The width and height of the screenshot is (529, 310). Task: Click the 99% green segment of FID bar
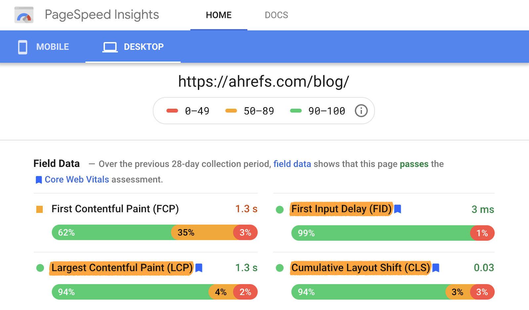[380, 233]
